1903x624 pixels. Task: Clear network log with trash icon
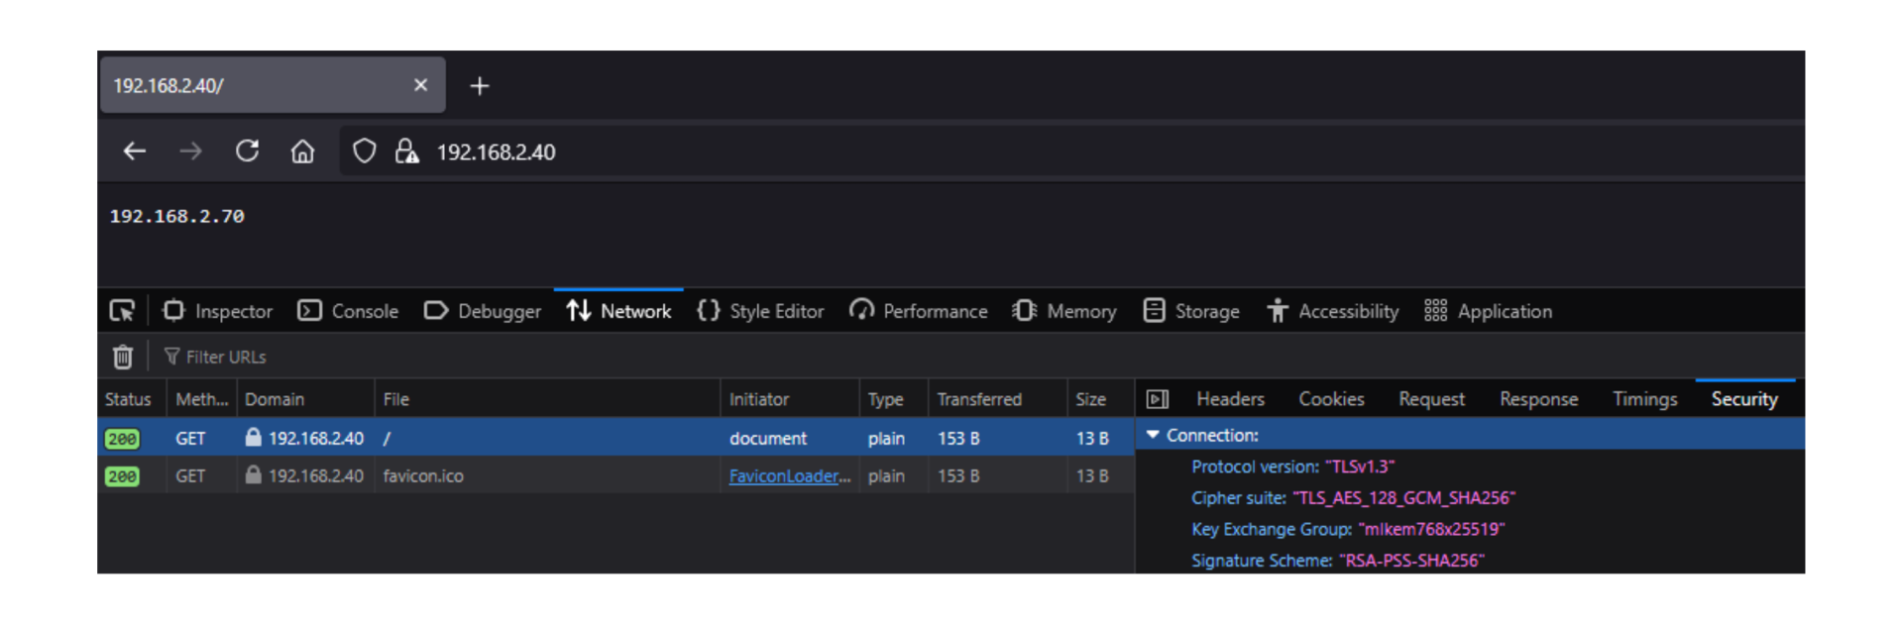tap(122, 357)
